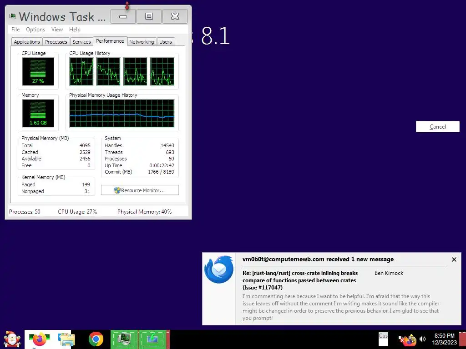Open the Santa start button on the taskbar
This screenshot has height=349, width=466.
(12, 339)
